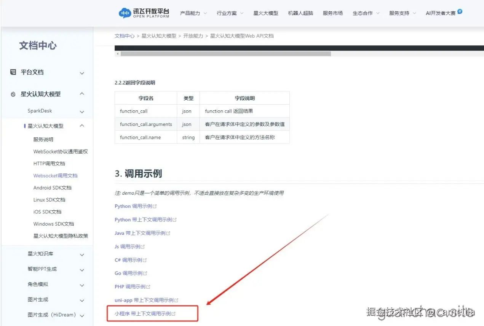Screen dimensions: 484x326
Task: Open AI开发者大赛 in top navigation
Action: (x=441, y=13)
